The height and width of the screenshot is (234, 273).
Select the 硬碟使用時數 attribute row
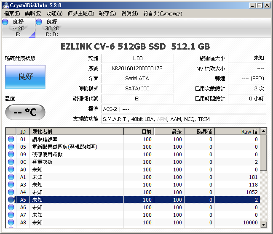point(133,154)
